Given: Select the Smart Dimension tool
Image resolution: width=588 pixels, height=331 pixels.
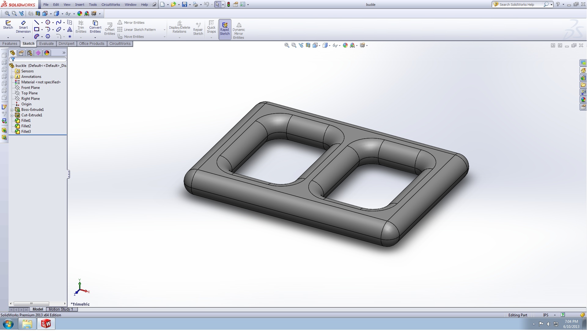Looking at the screenshot, I should [x=23, y=27].
